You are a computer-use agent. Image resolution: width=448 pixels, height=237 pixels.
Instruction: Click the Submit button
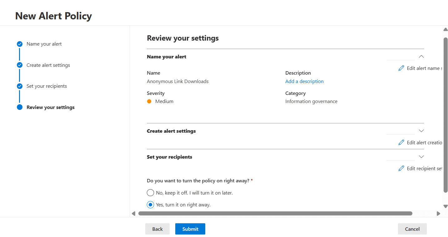pos(190,229)
